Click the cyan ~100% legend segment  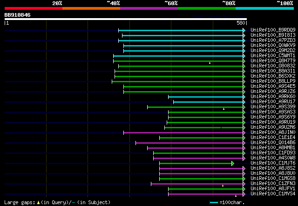coord(264,8)
